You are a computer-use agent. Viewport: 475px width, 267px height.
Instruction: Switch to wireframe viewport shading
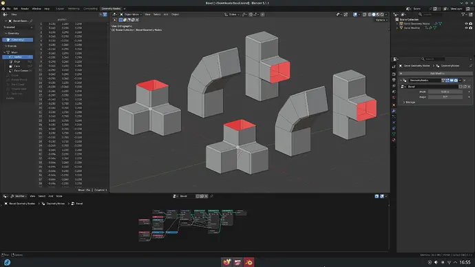(x=370, y=14)
